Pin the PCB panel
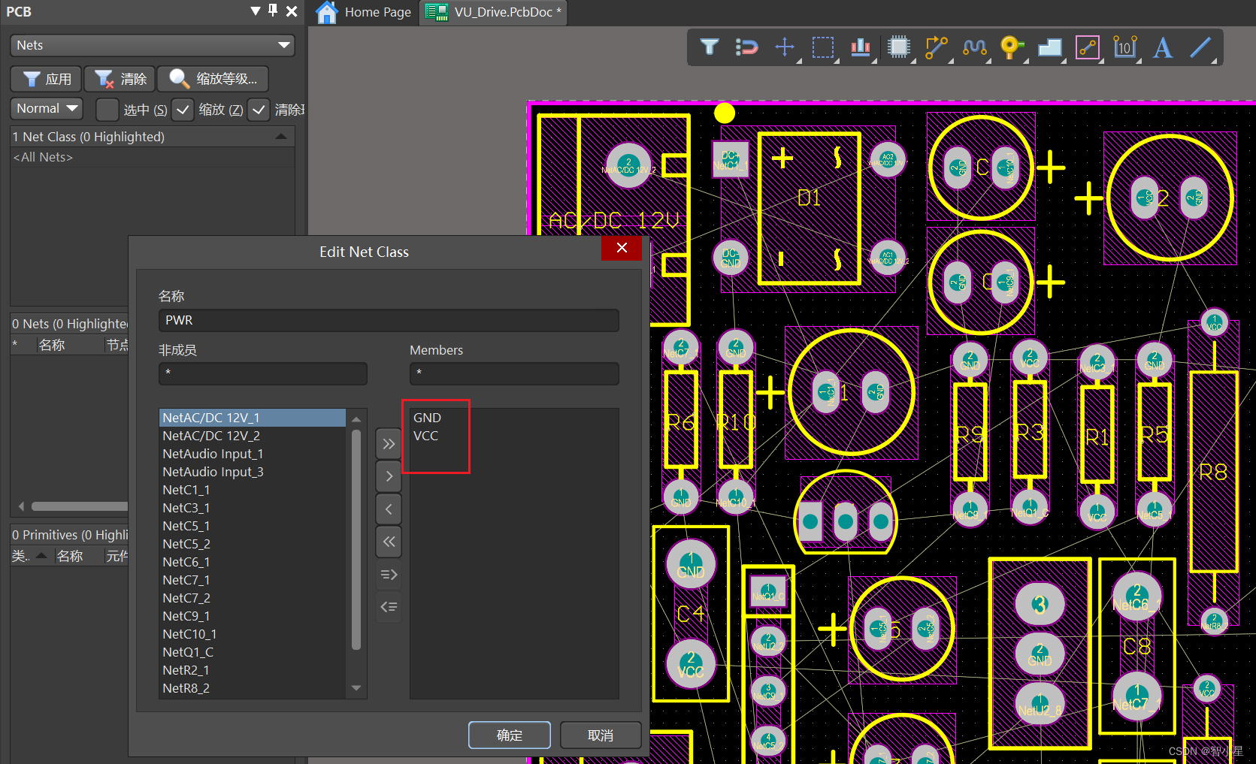 (x=274, y=11)
